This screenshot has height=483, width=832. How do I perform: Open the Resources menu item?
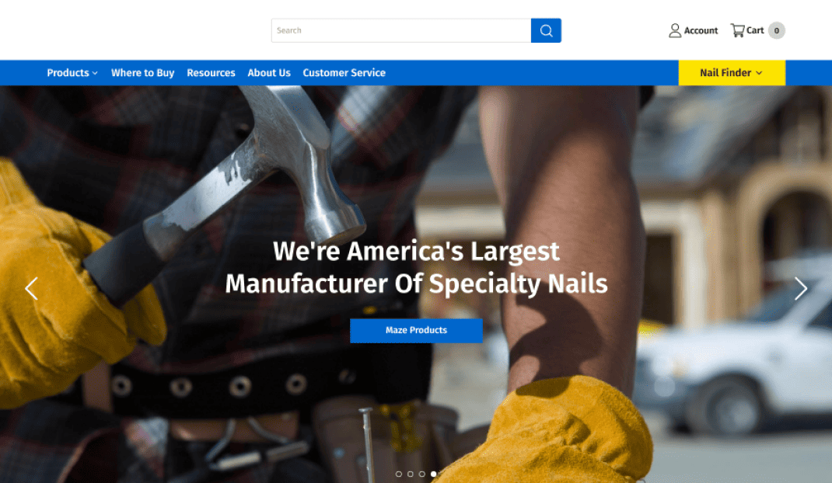coord(211,73)
